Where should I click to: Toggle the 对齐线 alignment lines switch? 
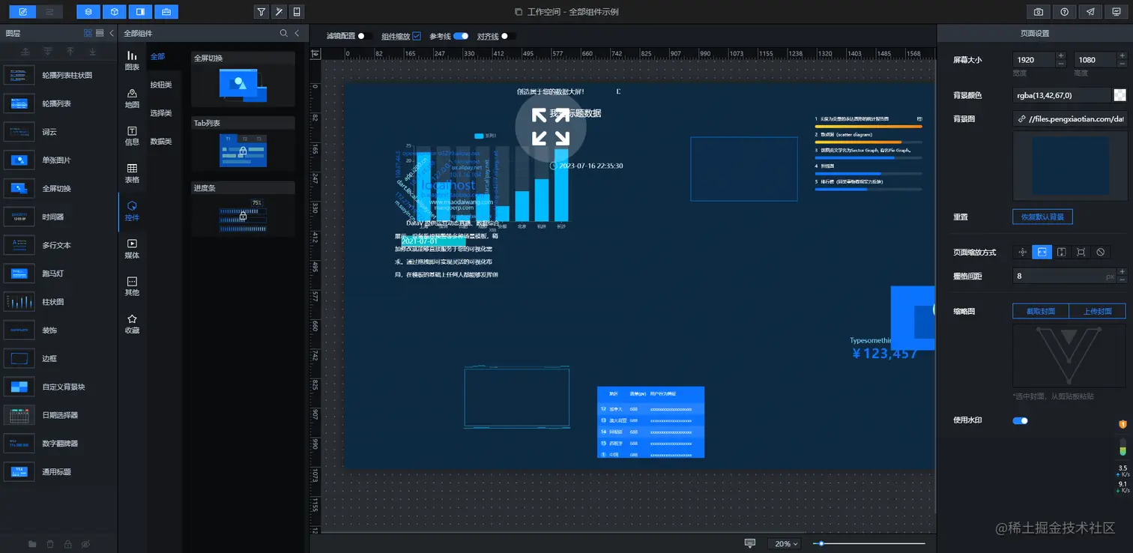click(x=509, y=36)
